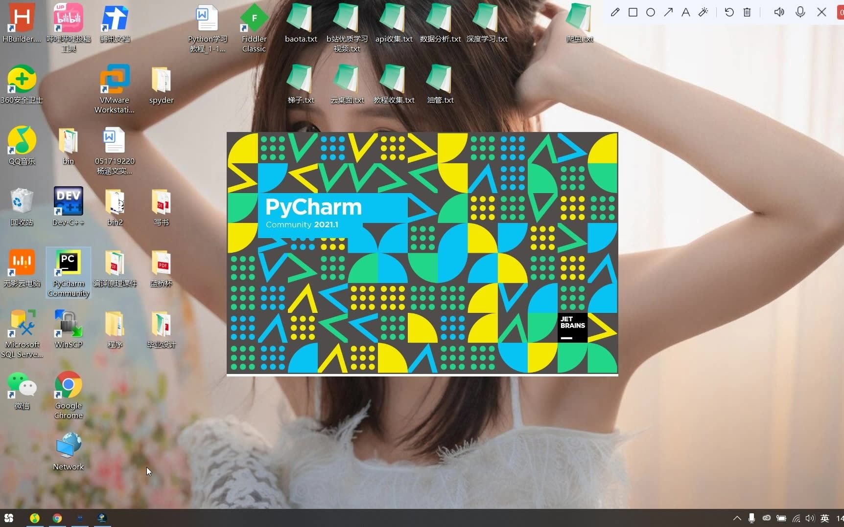Click the tray microphone icon
Screen dimensions: 844x527
(x=751, y=518)
